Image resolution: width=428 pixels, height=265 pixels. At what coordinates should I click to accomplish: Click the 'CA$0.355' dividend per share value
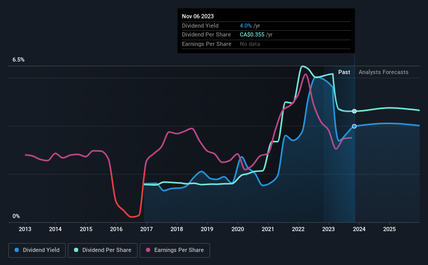(252, 35)
